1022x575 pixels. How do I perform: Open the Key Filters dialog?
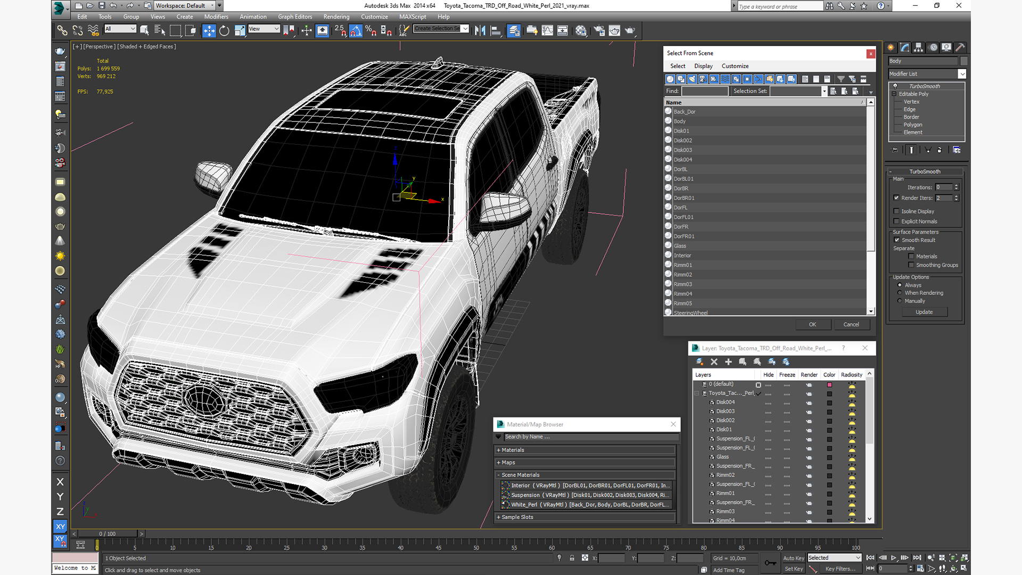[x=840, y=569]
